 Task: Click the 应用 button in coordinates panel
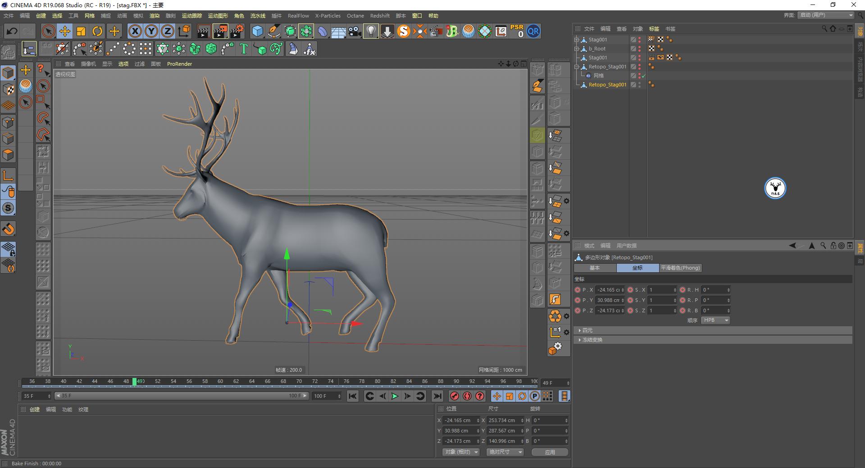[550, 452]
